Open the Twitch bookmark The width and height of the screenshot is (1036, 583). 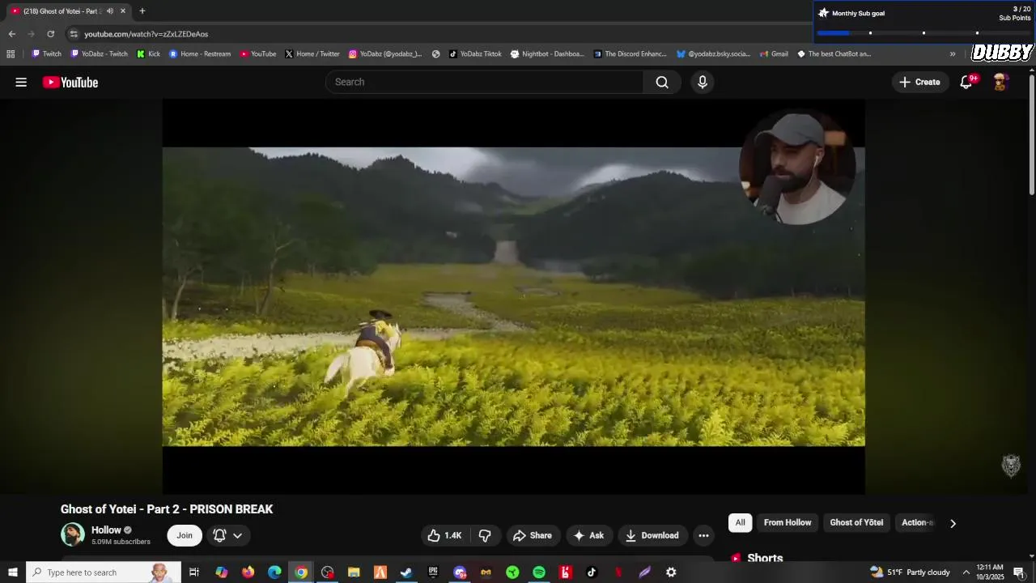click(46, 54)
